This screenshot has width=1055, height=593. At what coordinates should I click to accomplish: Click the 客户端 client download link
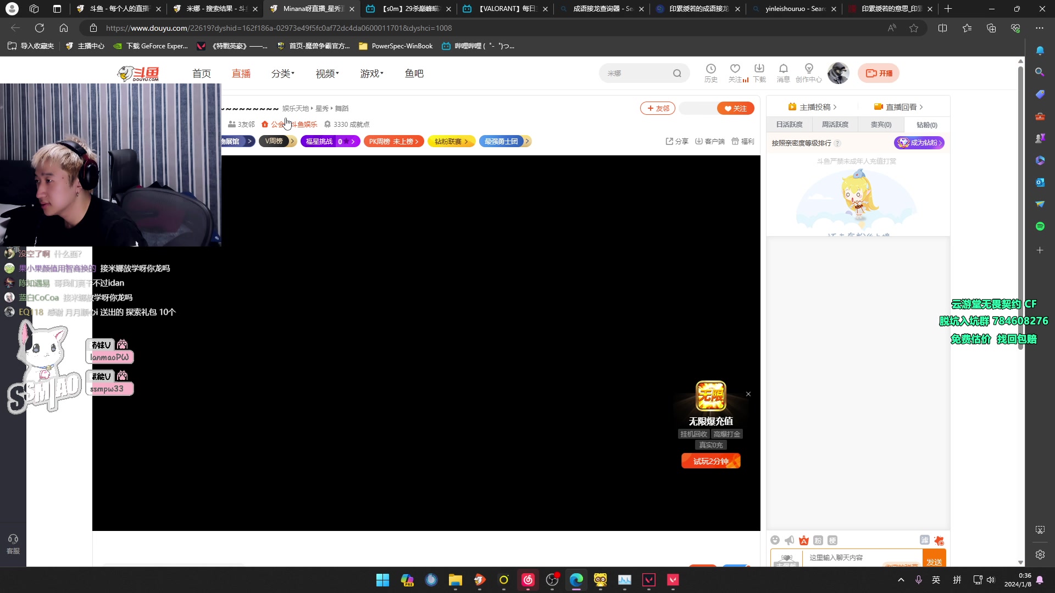click(x=710, y=141)
